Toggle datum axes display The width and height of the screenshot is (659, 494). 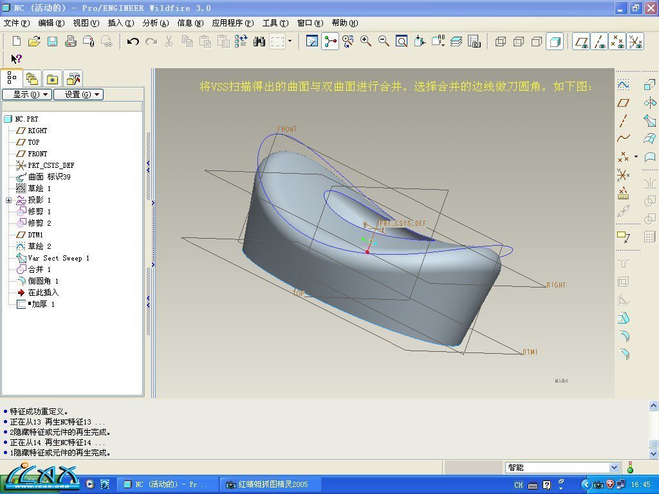(600, 42)
